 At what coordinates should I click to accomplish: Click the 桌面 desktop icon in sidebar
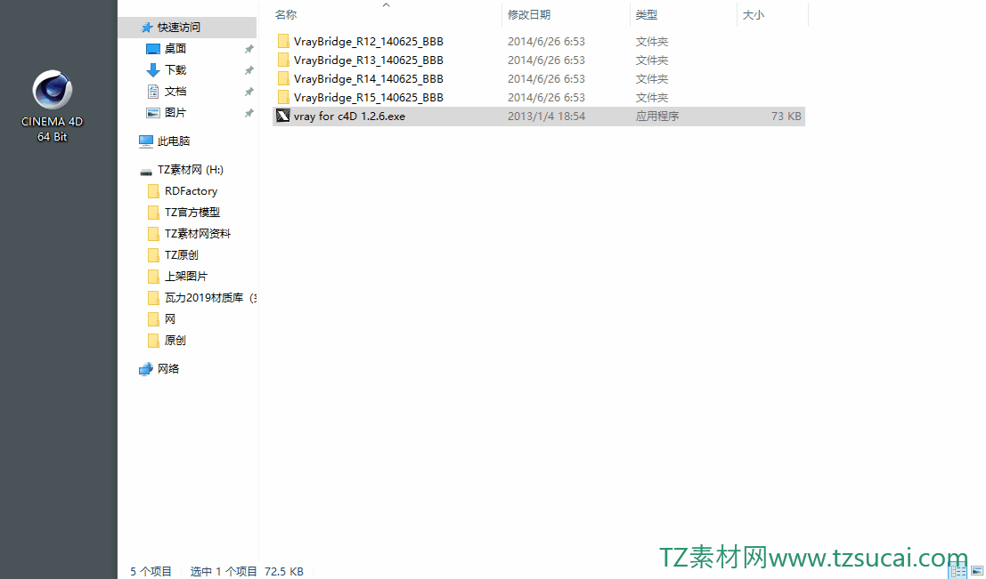pyautogui.click(x=153, y=48)
